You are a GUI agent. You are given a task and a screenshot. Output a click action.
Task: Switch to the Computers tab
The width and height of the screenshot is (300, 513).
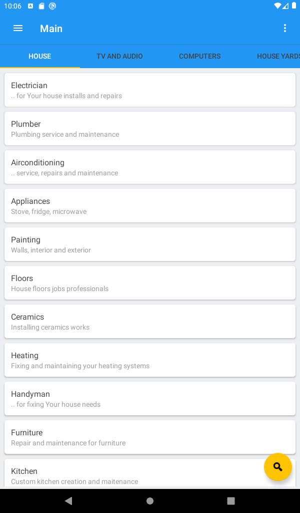199,56
